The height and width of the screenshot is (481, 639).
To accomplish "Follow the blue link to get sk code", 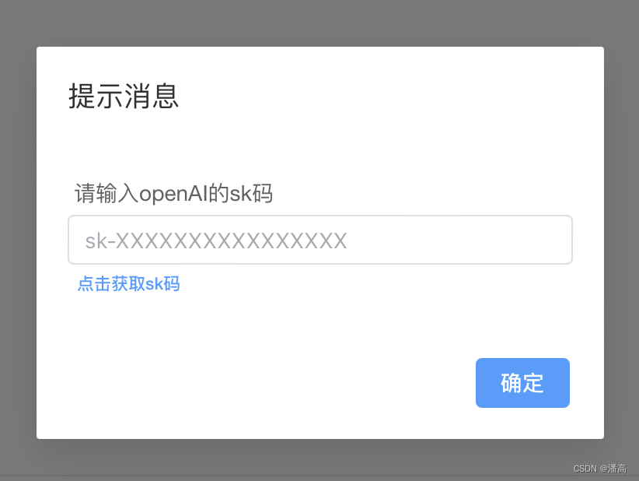I will (128, 283).
